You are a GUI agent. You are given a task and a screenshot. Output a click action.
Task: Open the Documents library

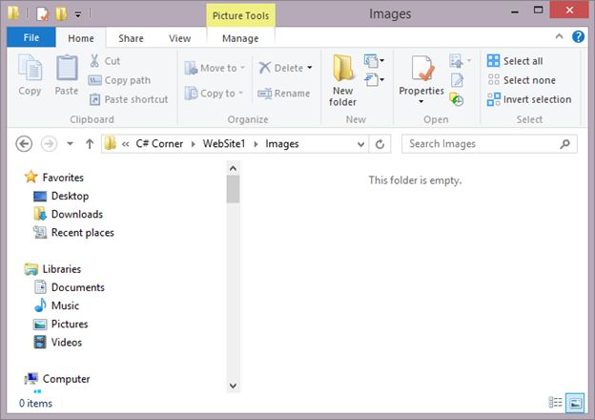(70, 287)
